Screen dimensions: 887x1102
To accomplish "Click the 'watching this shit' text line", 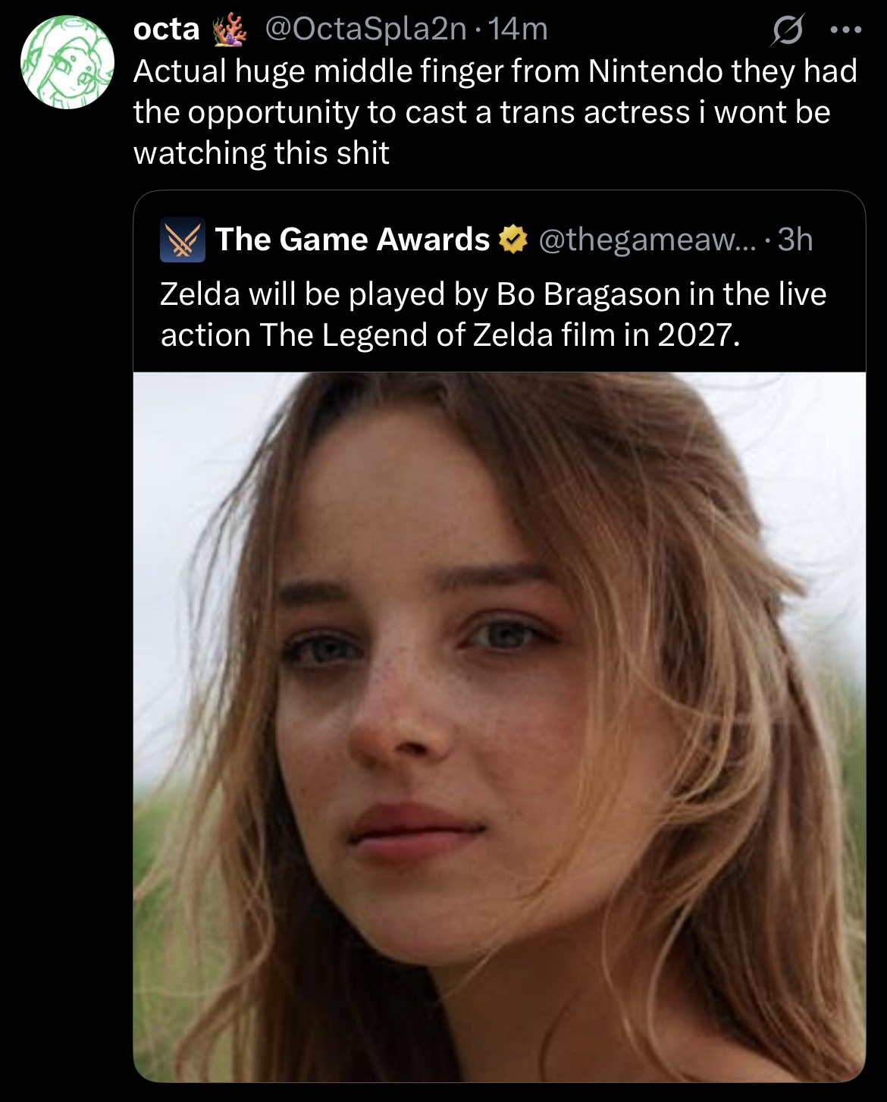I will pos(262,153).
